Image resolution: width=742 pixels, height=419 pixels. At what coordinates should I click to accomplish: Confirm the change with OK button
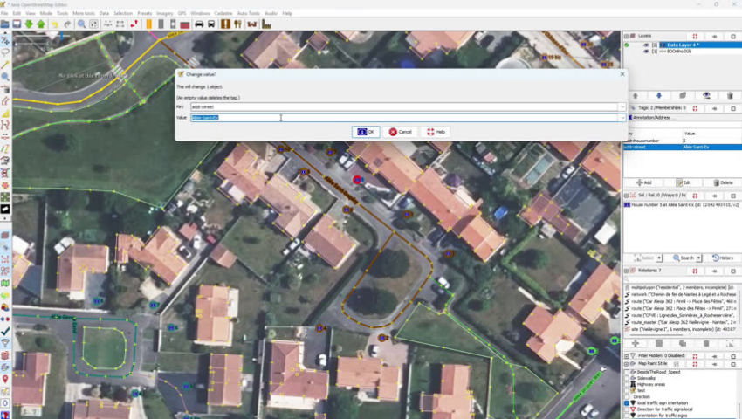(366, 132)
